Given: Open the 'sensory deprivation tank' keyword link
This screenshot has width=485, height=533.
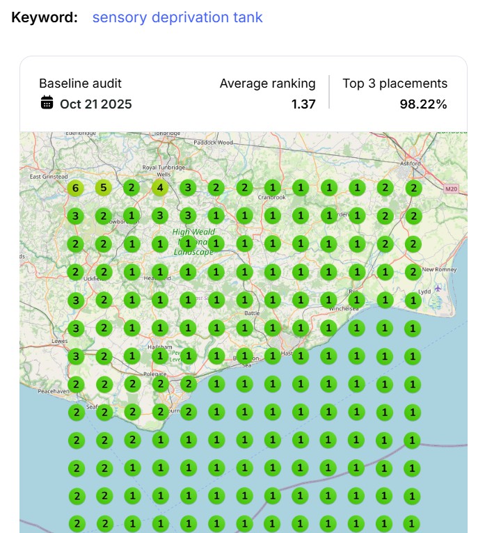Looking at the screenshot, I should [x=177, y=17].
